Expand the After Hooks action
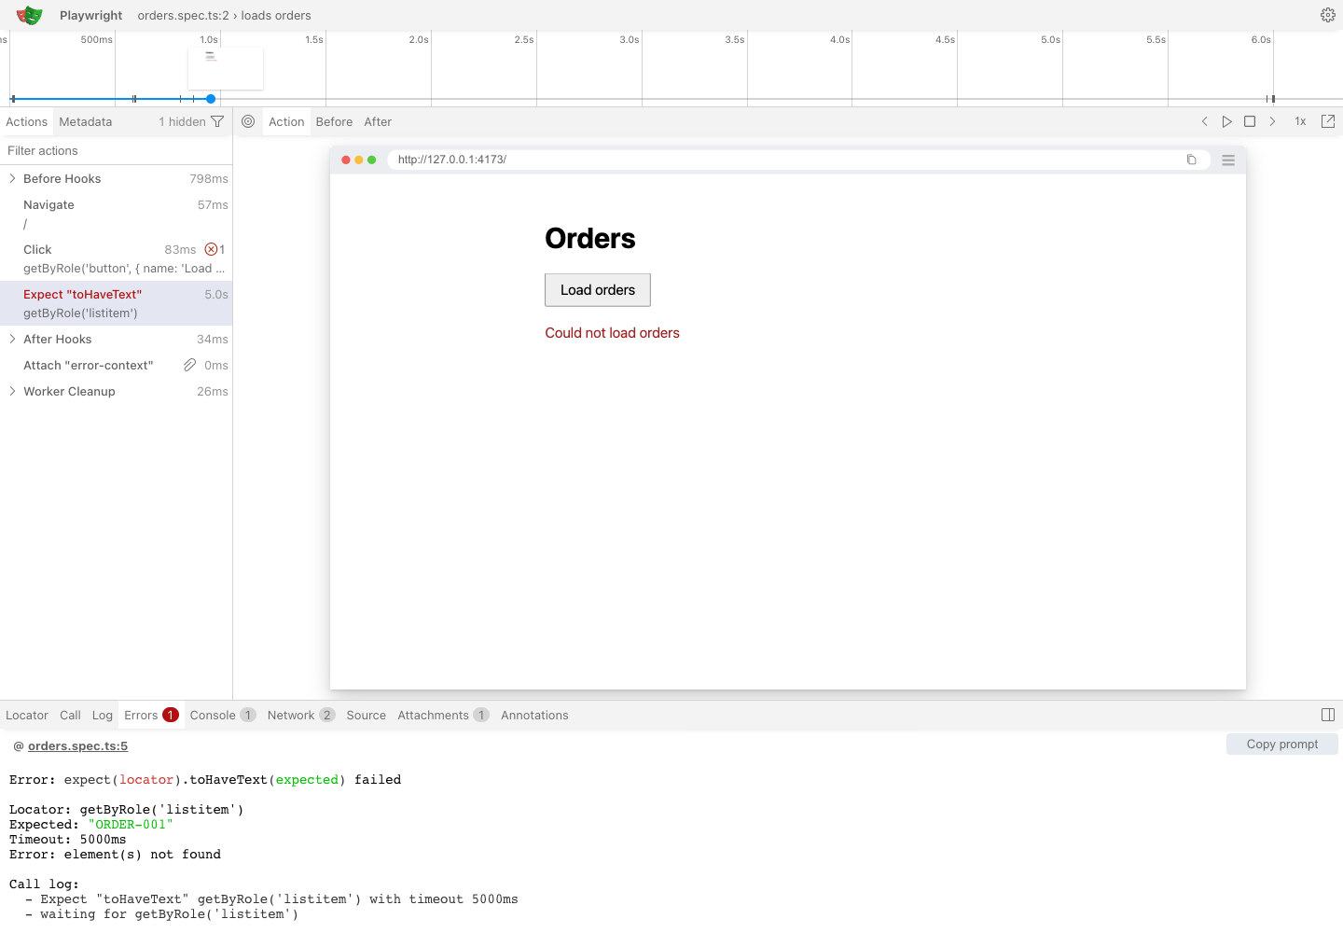Screen dimensions: 1343x933 click(12, 339)
